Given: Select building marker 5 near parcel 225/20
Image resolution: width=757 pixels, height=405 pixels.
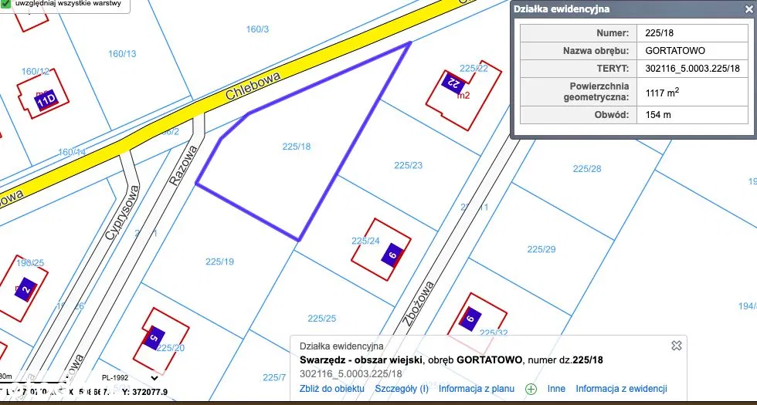Looking at the screenshot, I should [x=153, y=338].
